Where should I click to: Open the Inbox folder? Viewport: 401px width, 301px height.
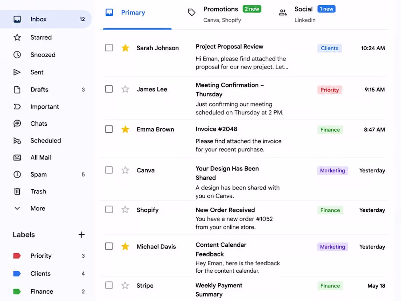pos(46,19)
